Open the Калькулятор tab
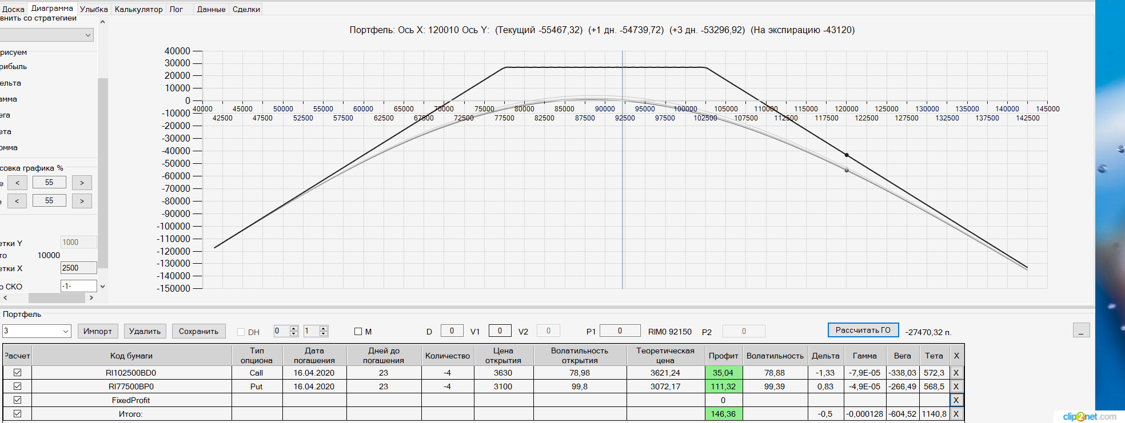 click(138, 9)
